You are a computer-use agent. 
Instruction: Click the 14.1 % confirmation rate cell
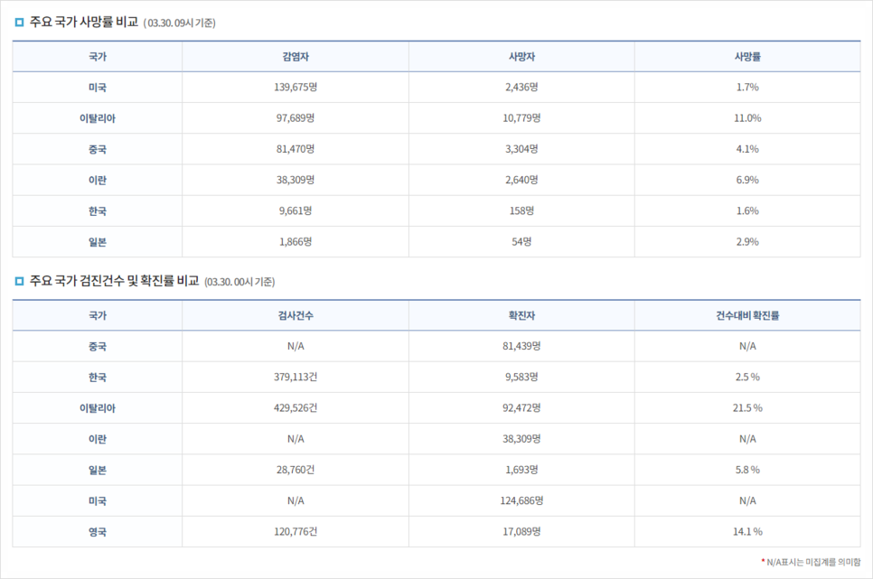pos(747,532)
